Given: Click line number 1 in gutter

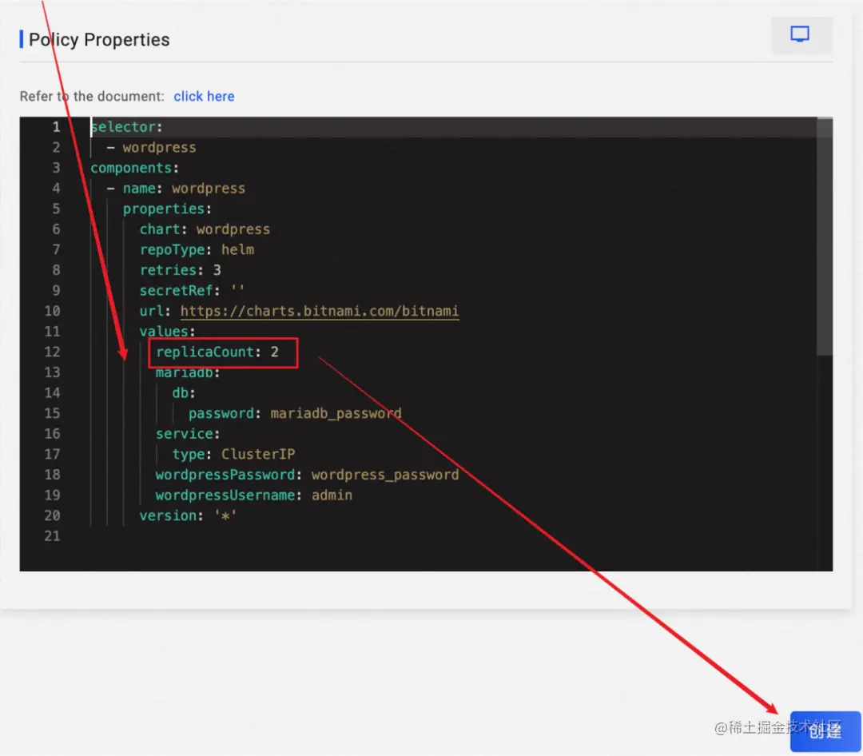Looking at the screenshot, I should click(56, 127).
